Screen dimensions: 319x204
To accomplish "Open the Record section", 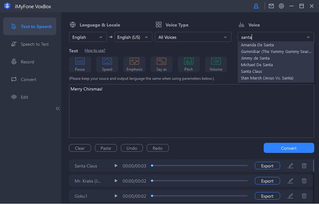I will click(30, 62).
